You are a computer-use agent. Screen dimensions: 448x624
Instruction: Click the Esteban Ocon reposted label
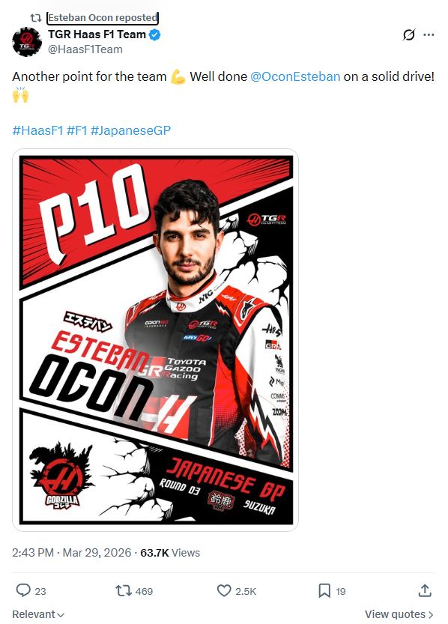click(x=103, y=17)
